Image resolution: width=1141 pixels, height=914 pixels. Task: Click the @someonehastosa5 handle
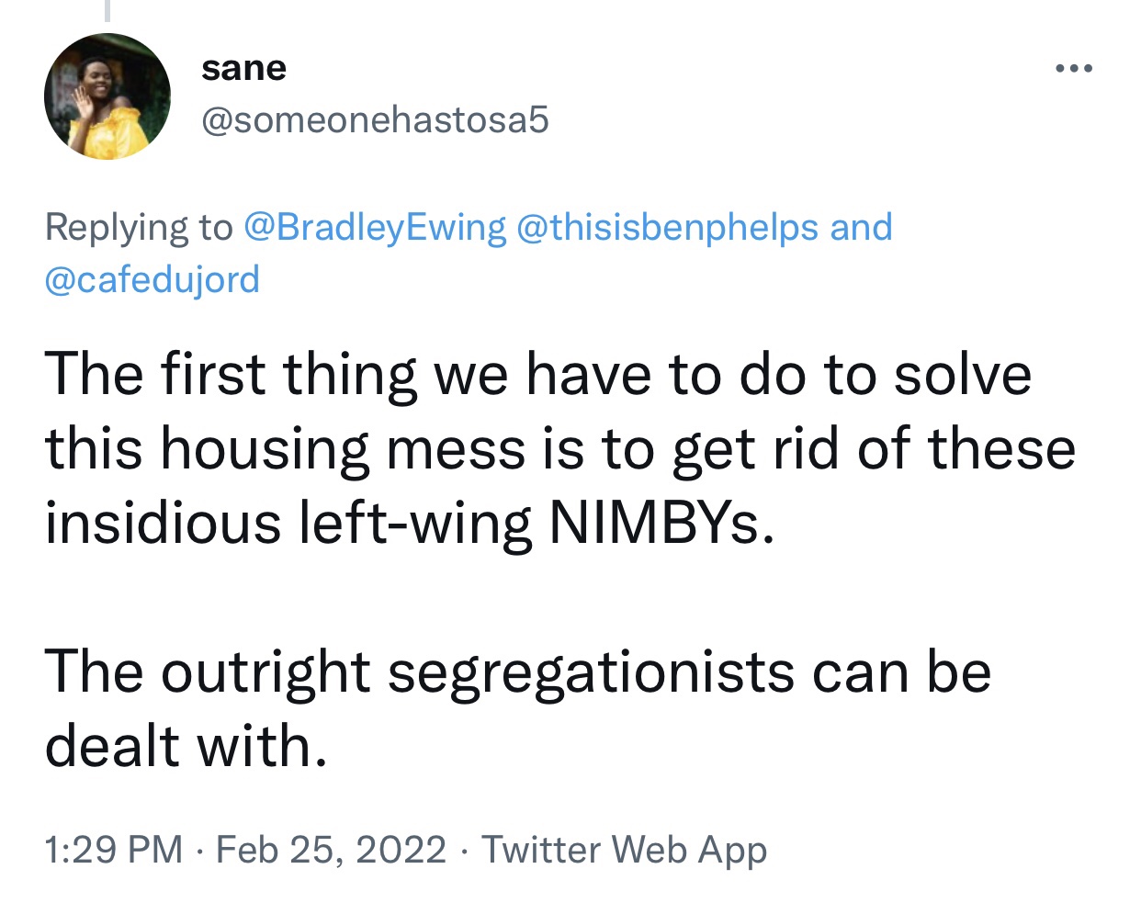pyautogui.click(x=375, y=119)
